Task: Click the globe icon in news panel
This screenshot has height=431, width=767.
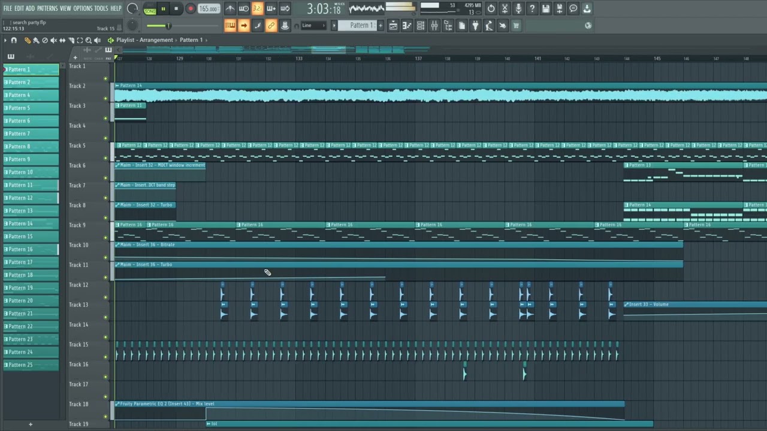Action: pyautogui.click(x=588, y=25)
